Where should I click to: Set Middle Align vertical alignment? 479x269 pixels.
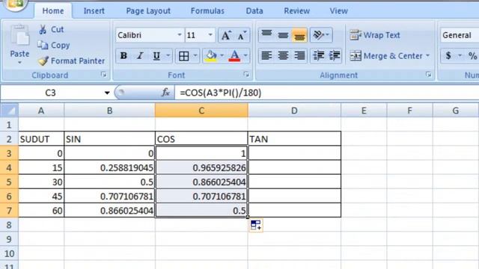pos(283,35)
